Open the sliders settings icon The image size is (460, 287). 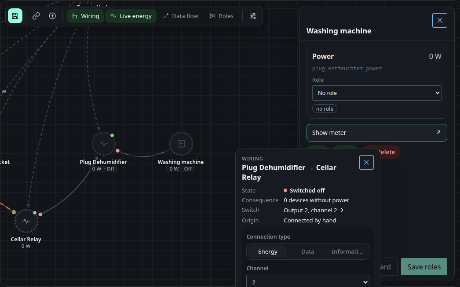pos(253,16)
